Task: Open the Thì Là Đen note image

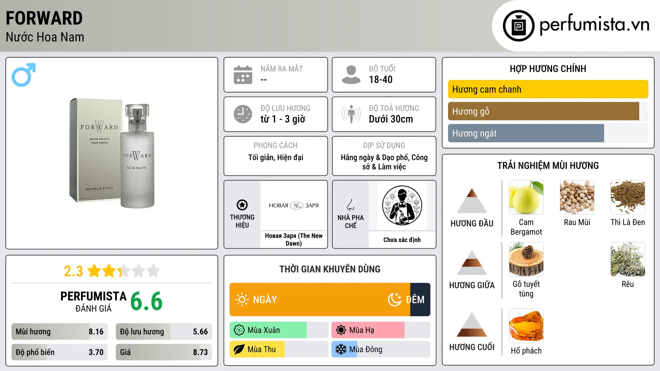Action: point(628,197)
